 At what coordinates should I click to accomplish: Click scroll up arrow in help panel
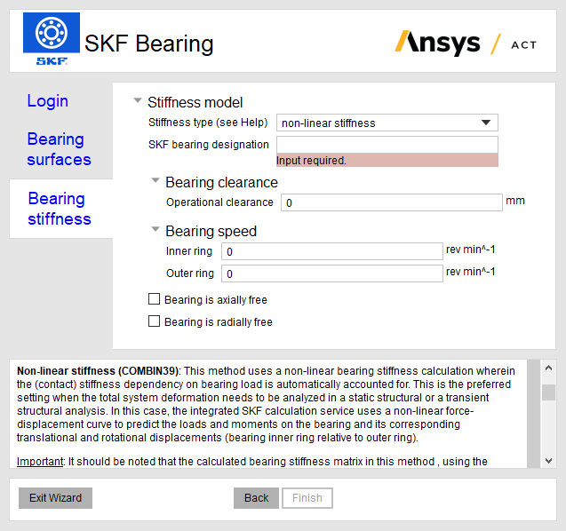[549, 368]
